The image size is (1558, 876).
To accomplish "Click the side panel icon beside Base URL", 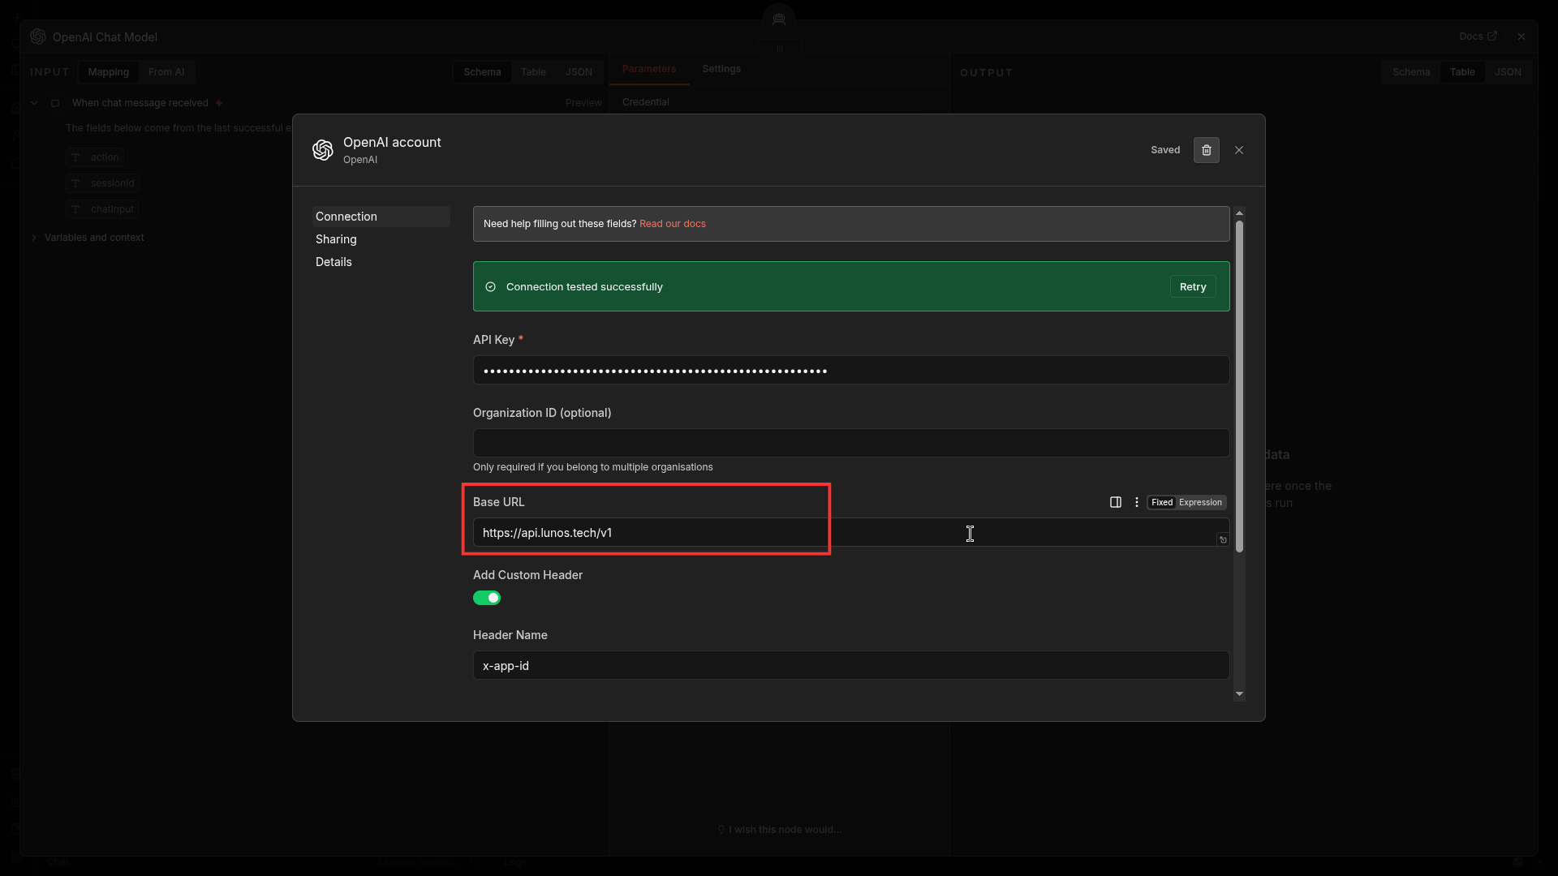I will (x=1116, y=502).
